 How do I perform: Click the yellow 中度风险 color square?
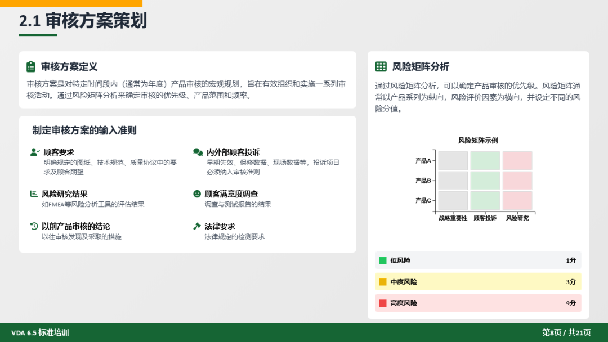pos(383,282)
